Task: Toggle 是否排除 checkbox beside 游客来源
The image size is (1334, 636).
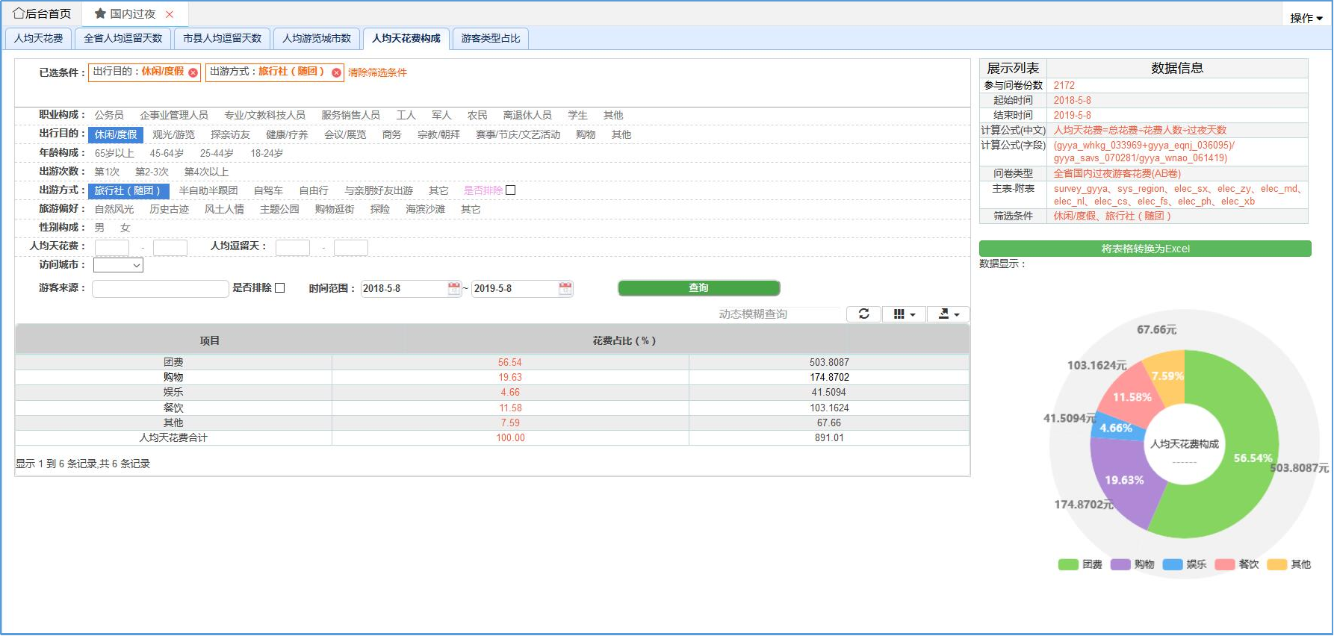Action: coord(280,288)
